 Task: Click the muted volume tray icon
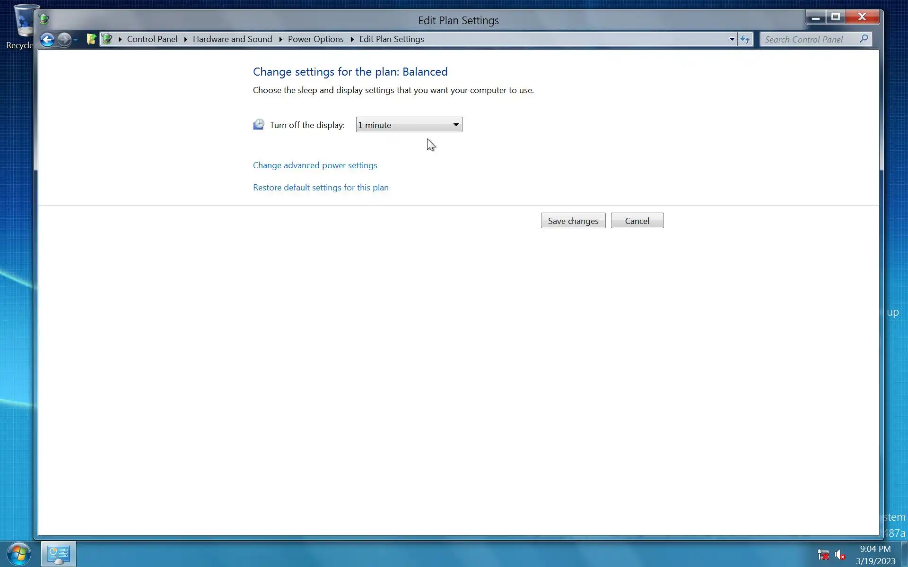click(840, 554)
